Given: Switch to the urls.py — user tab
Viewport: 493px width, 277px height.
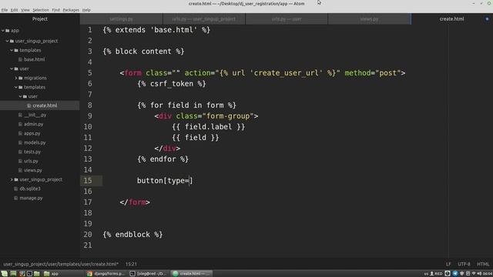Looking at the screenshot, I should [x=287, y=18].
